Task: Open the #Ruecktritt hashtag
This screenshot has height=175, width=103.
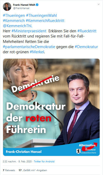Action: click(87, 31)
